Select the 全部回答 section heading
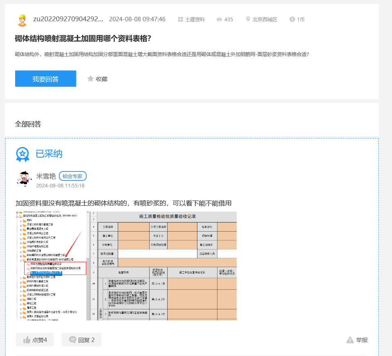This screenshot has height=356, width=392. 28,124
